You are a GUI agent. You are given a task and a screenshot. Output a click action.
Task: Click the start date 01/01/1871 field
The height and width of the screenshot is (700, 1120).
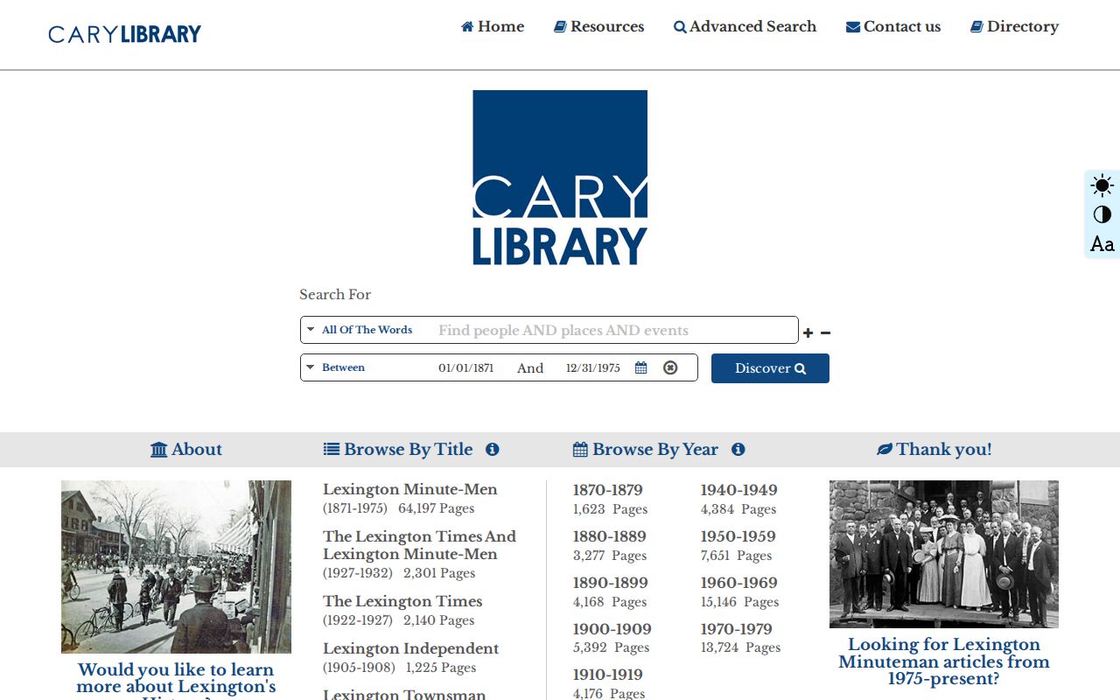(x=466, y=368)
